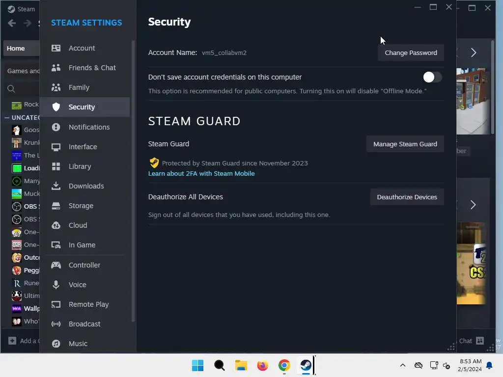Open File Explorer from taskbar
Image resolution: width=503 pixels, height=377 pixels.
click(241, 365)
